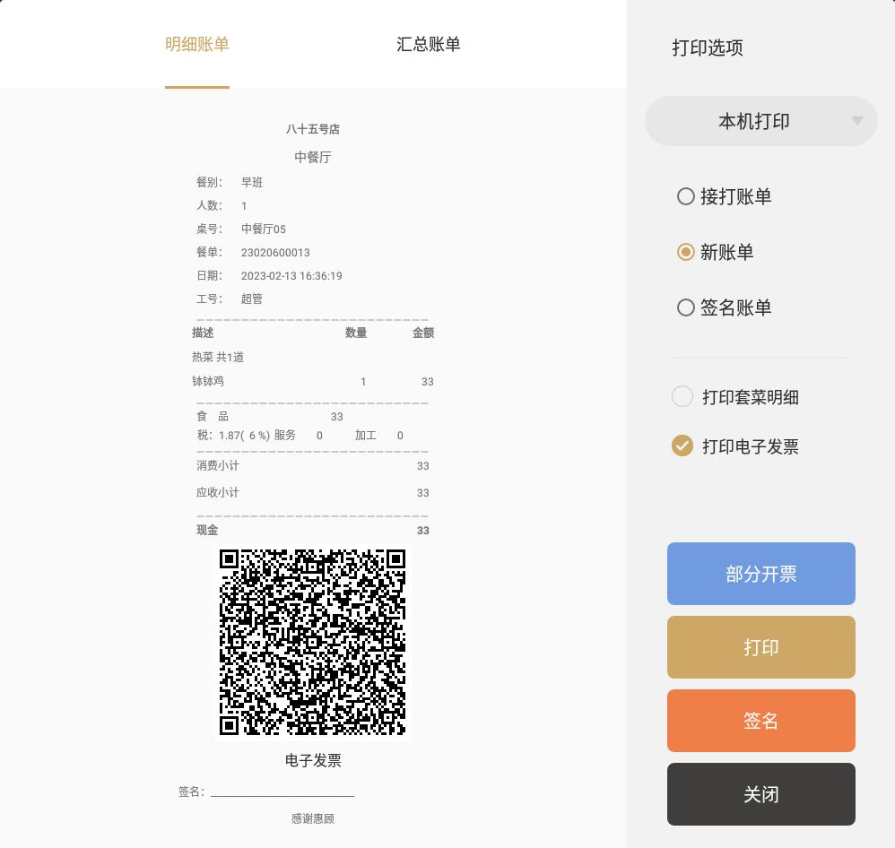Click the shift value 早班
This screenshot has height=848, width=895.
[x=252, y=182]
